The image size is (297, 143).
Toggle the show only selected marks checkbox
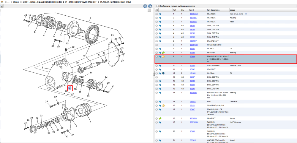click(157, 6)
